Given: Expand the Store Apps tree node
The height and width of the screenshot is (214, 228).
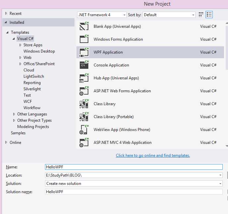Looking at the screenshot, I should 20,45.
